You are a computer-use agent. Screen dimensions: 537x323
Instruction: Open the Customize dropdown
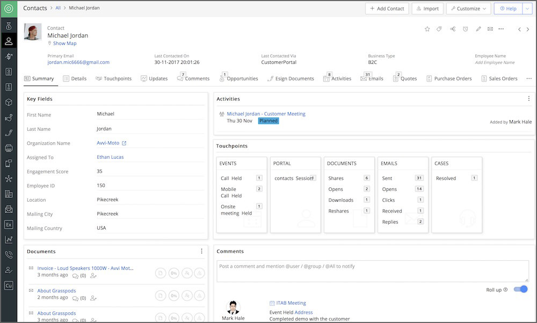click(x=468, y=9)
